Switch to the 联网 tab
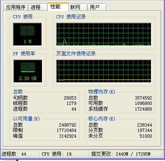 click(78, 7)
